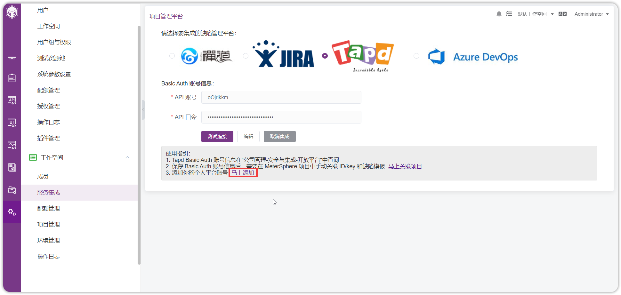Follow the 马上关联项目 link
Screen dimensions: 621x295
[x=405, y=166]
